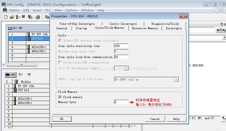This screenshot has height=131, width=226.
Task: Click the Print toolbar icon
Action: tap(38, 17)
